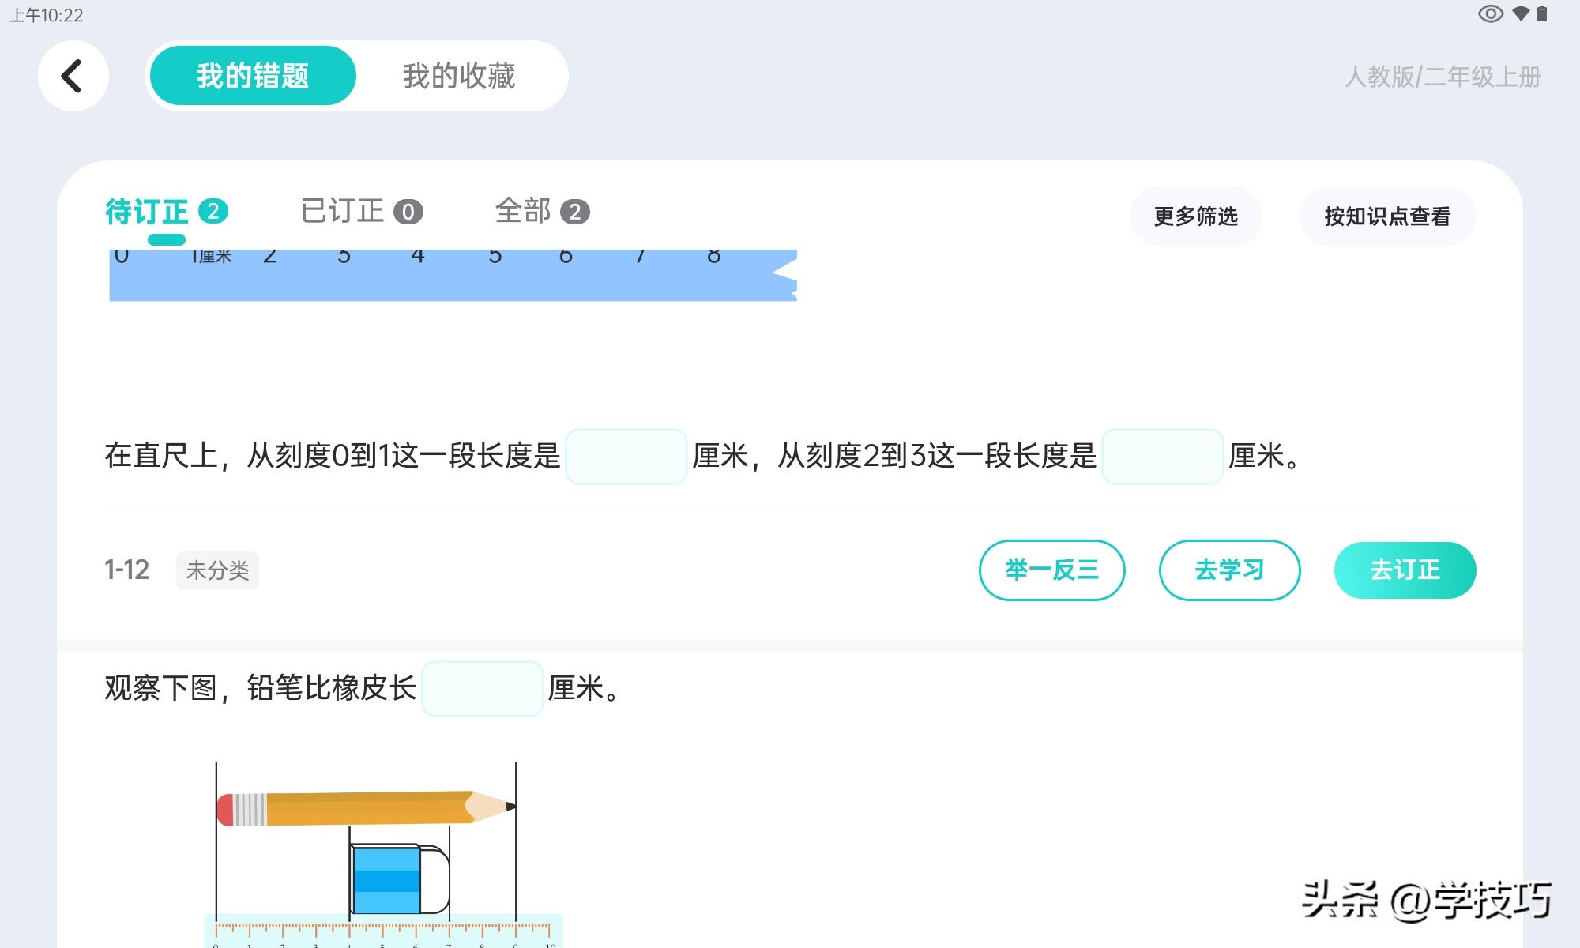Click the 去学习 button
This screenshot has height=948, width=1580.
(1229, 570)
